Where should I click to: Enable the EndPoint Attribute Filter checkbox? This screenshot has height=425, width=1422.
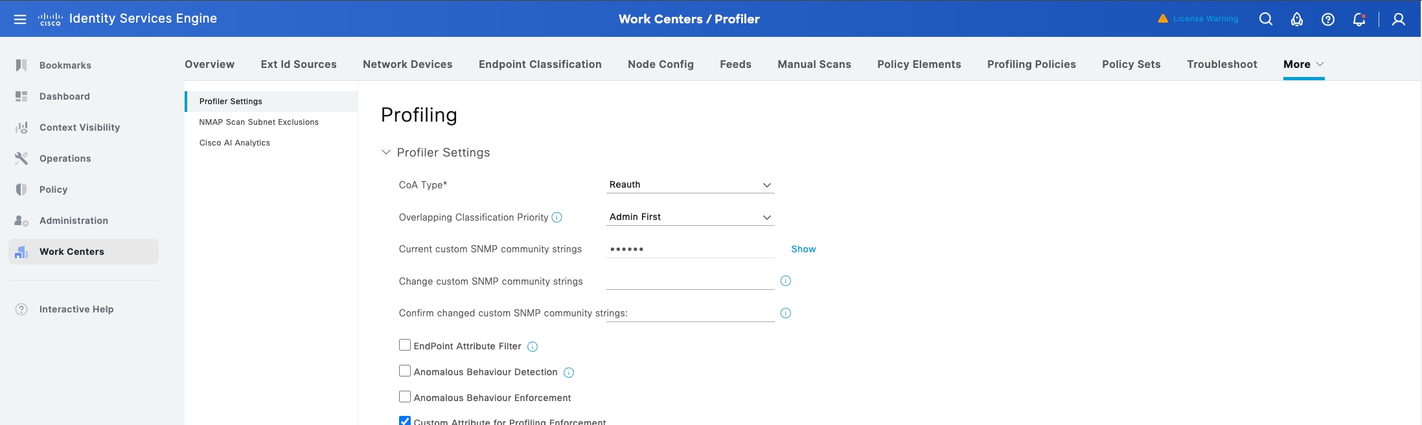pos(405,345)
